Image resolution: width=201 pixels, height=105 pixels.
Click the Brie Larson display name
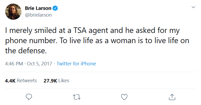click(x=38, y=8)
